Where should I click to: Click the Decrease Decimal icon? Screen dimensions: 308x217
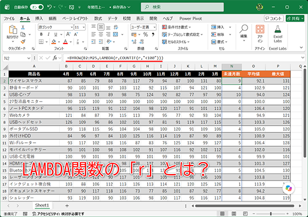click(141, 42)
